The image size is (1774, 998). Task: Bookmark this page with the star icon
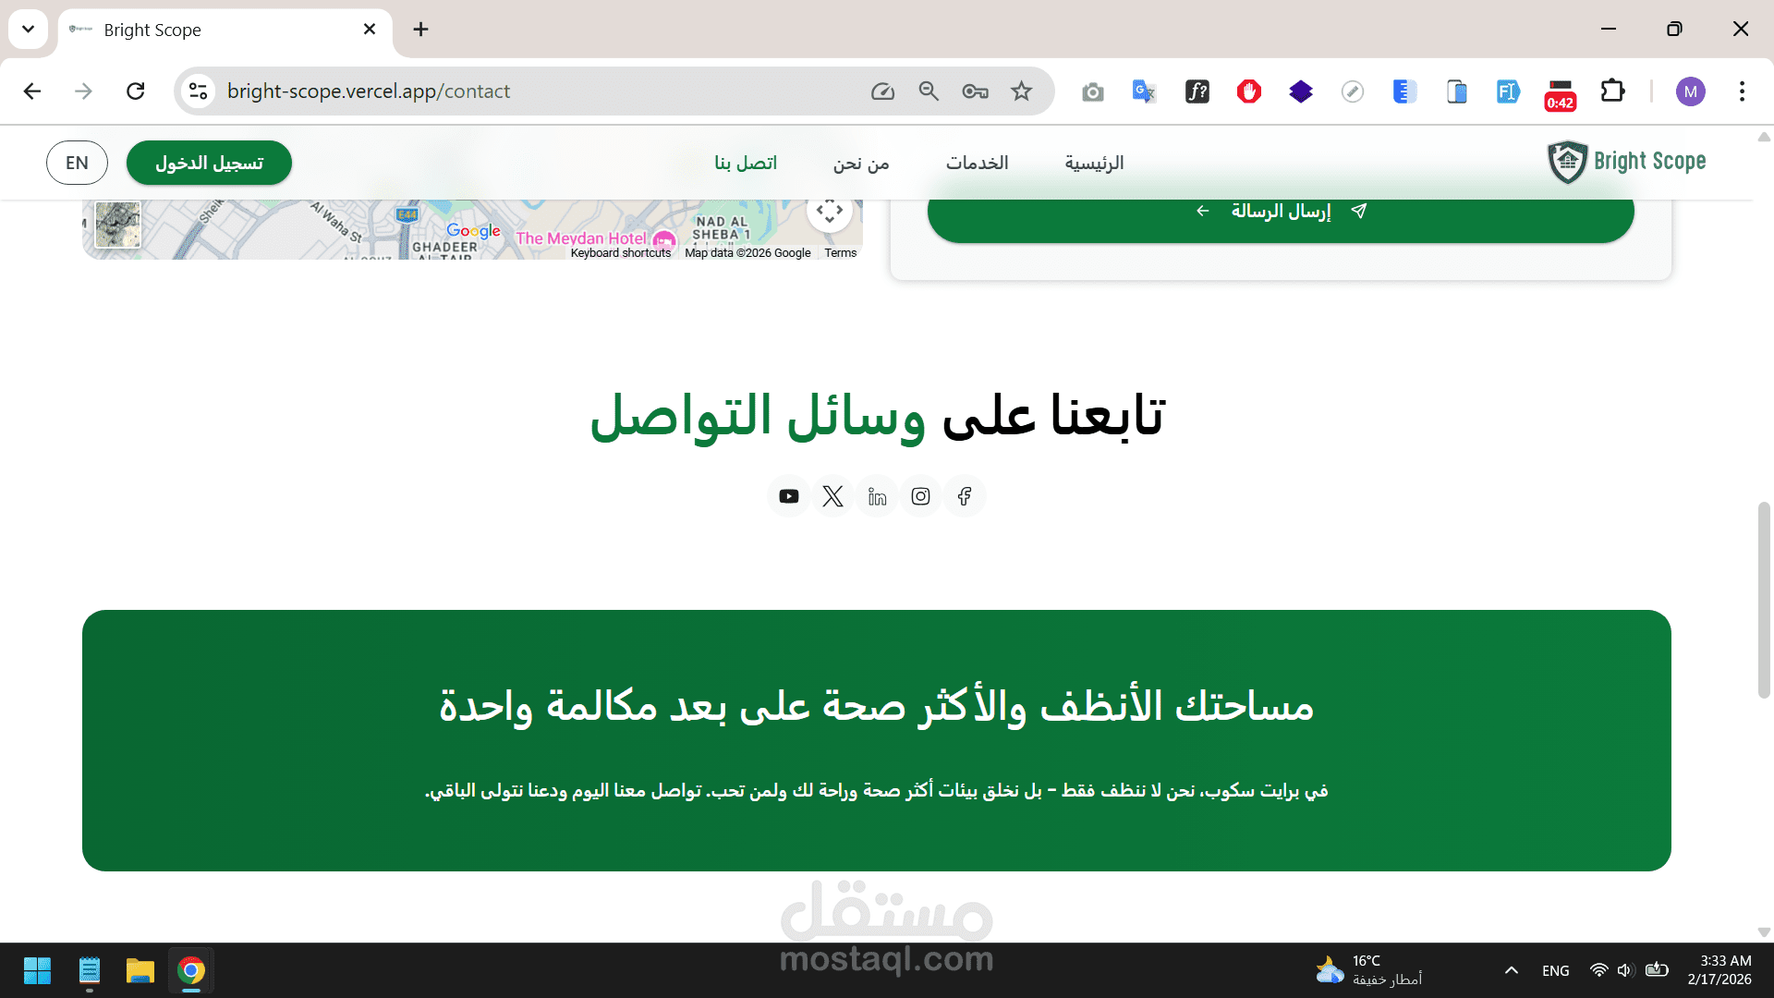[1021, 91]
